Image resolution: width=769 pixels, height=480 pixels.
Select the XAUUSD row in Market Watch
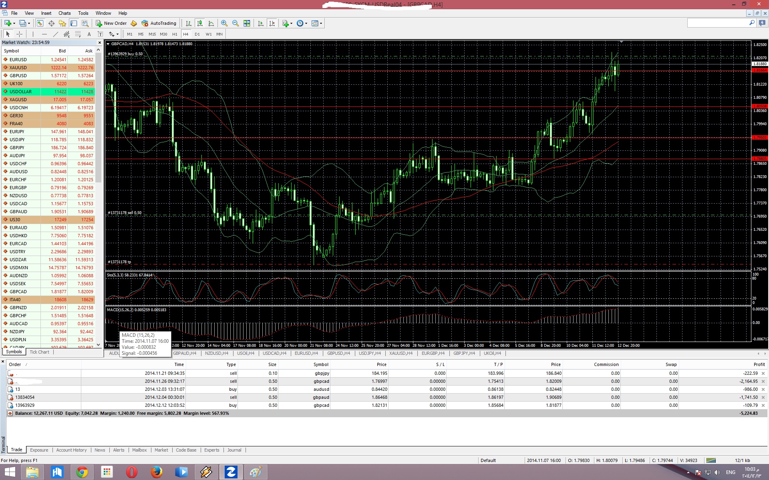click(48, 68)
